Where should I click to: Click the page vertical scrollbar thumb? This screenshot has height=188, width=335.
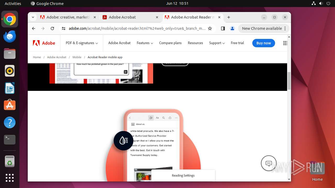pos(289,81)
